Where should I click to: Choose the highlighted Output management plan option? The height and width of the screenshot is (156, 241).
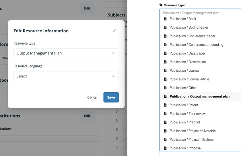tap(199, 97)
